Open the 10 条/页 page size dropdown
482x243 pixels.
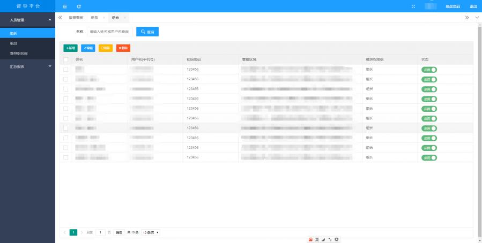pos(150,232)
